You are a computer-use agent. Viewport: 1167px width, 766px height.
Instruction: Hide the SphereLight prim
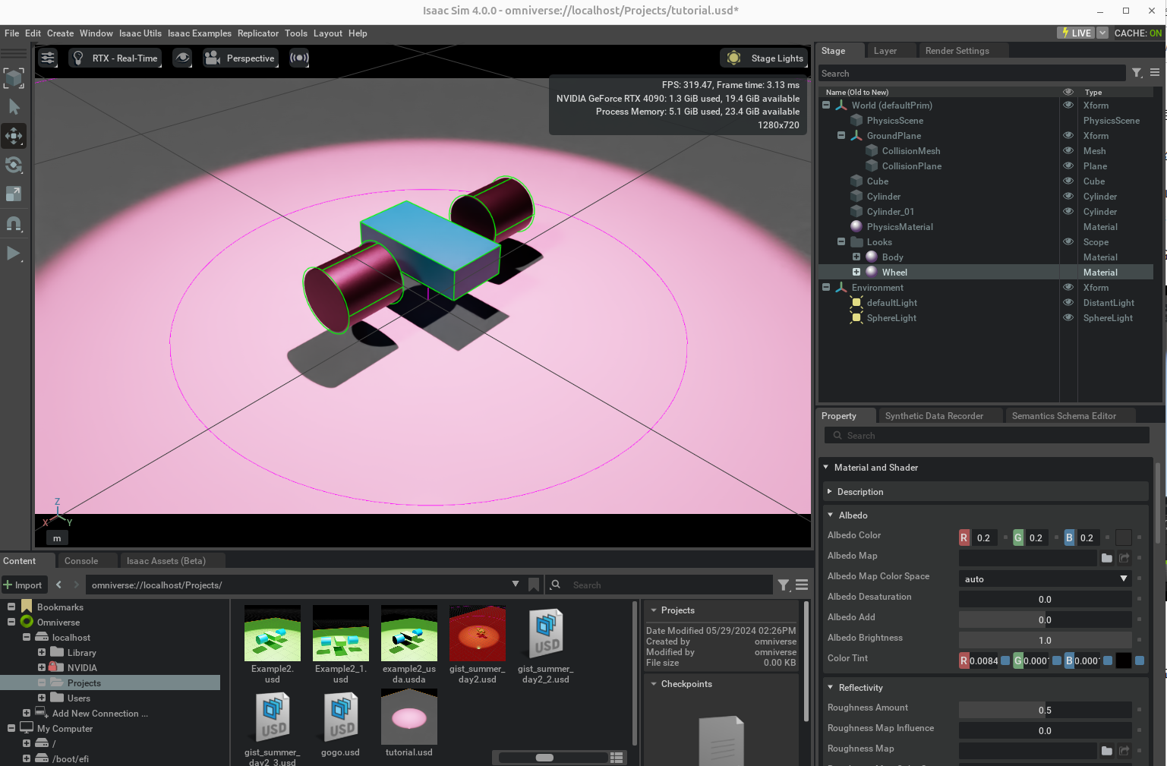pyautogui.click(x=1068, y=318)
